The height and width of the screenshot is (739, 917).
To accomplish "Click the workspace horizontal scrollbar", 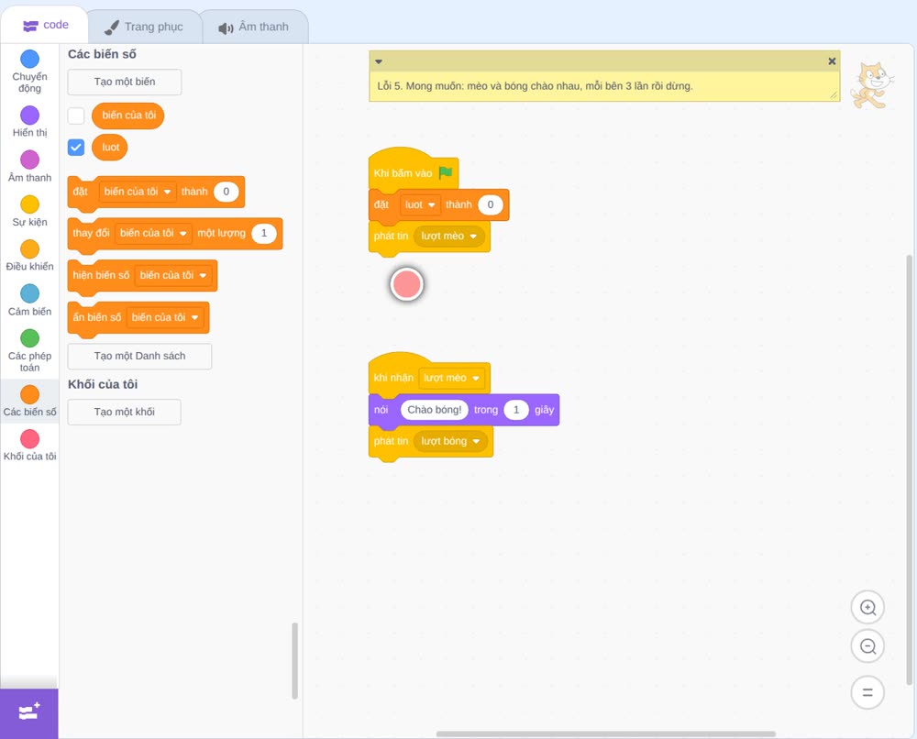I will pos(606,733).
